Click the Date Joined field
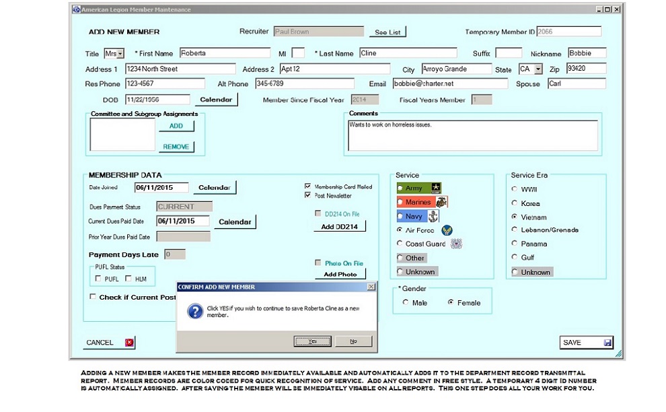 coord(161,188)
